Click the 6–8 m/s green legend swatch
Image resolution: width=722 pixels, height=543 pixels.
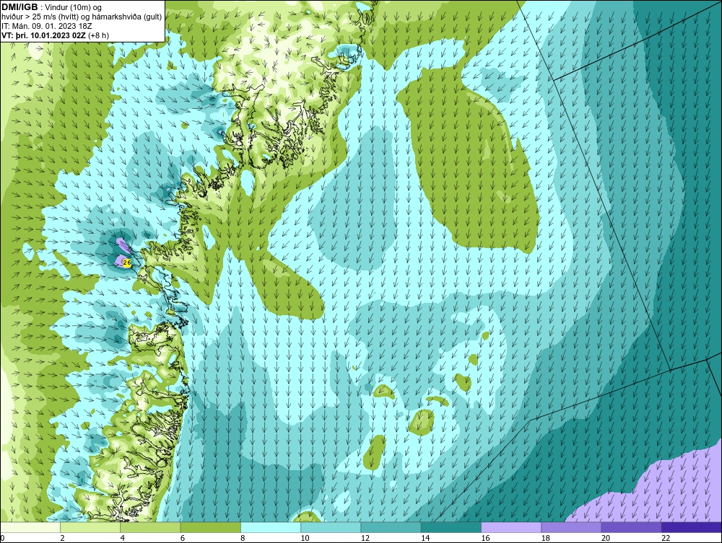pos(210,527)
